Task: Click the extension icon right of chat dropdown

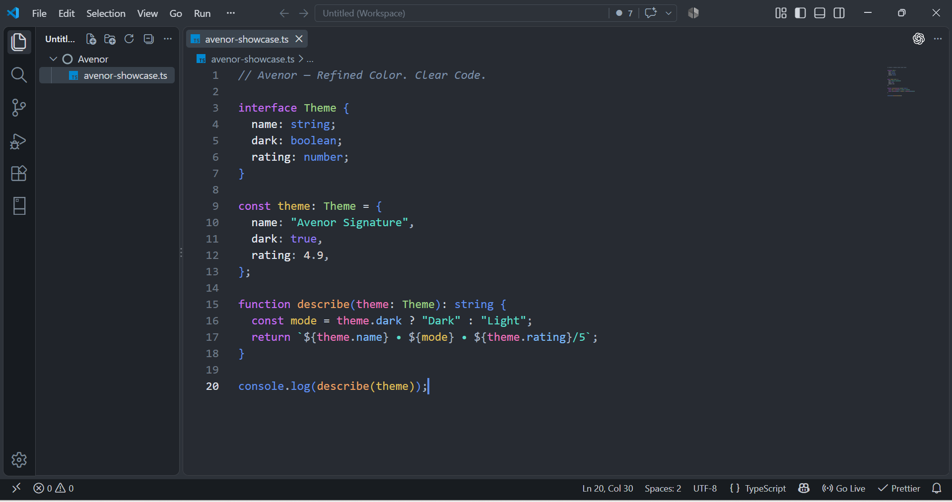Action: click(x=693, y=13)
